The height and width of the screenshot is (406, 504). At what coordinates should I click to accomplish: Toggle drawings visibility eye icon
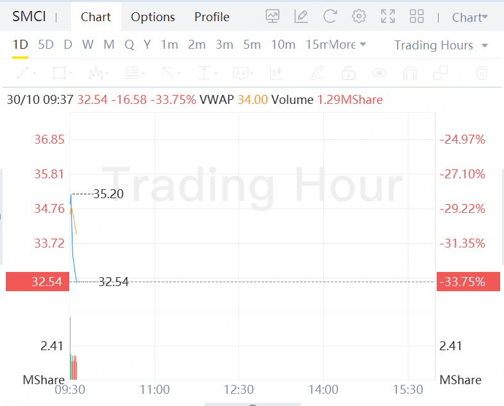380,73
